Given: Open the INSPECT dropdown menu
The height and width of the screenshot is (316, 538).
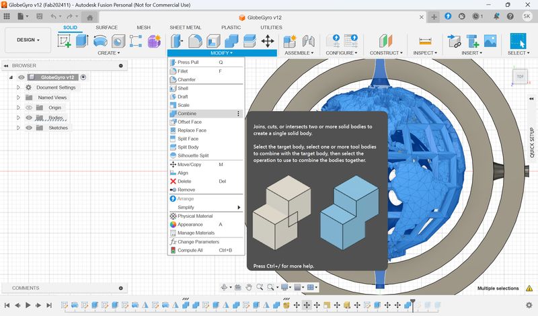Looking at the screenshot, I should point(425,53).
